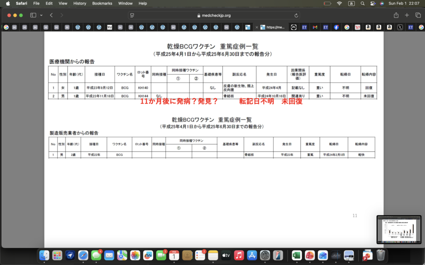Open the Share sheet in Safari toolbar
The width and height of the screenshot is (425, 265).
(x=396, y=15)
